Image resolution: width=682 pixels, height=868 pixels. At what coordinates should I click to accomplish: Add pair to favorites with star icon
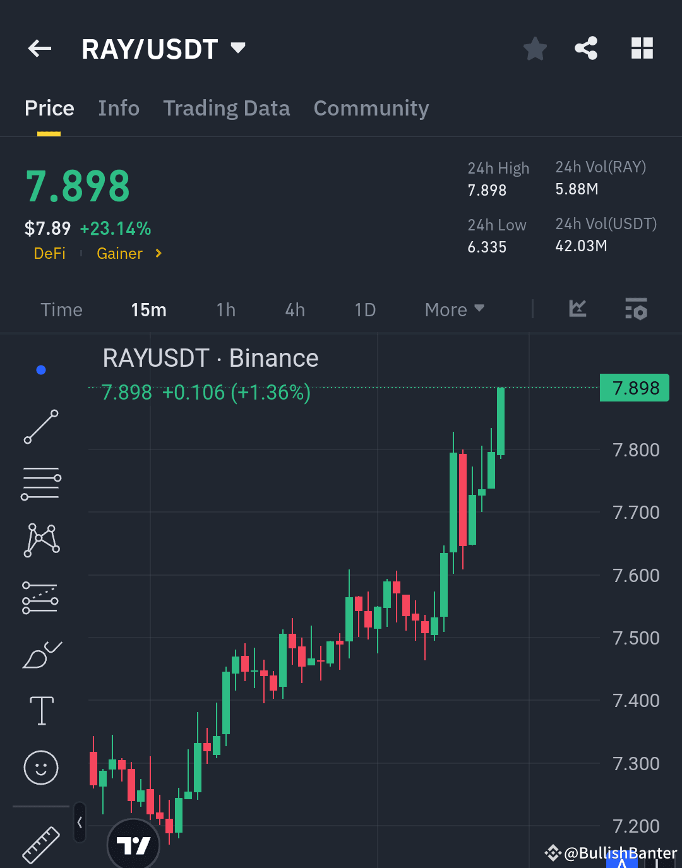[535, 49]
